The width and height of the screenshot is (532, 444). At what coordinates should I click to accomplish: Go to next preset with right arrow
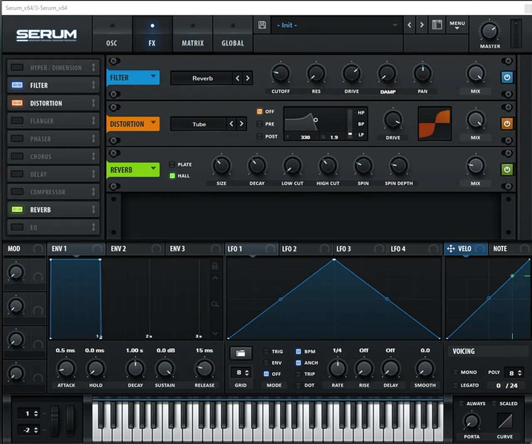(x=422, y=25)
